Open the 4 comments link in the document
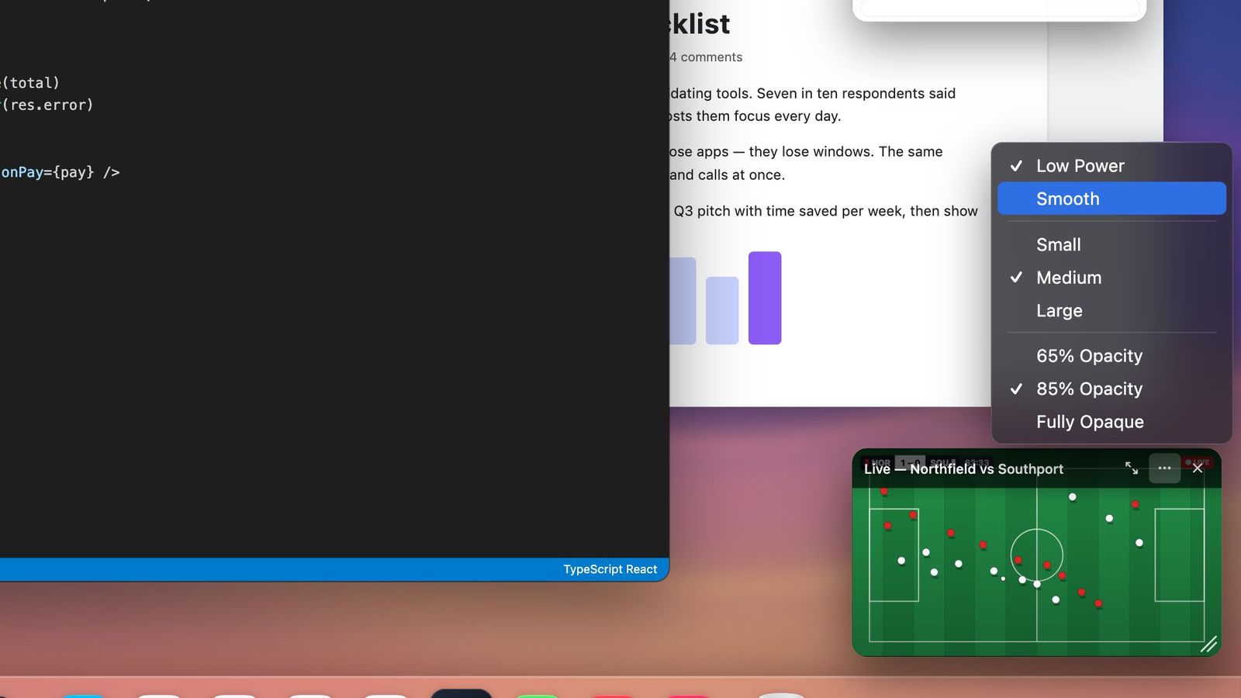 pyautogui.click(x=706, y=57)
